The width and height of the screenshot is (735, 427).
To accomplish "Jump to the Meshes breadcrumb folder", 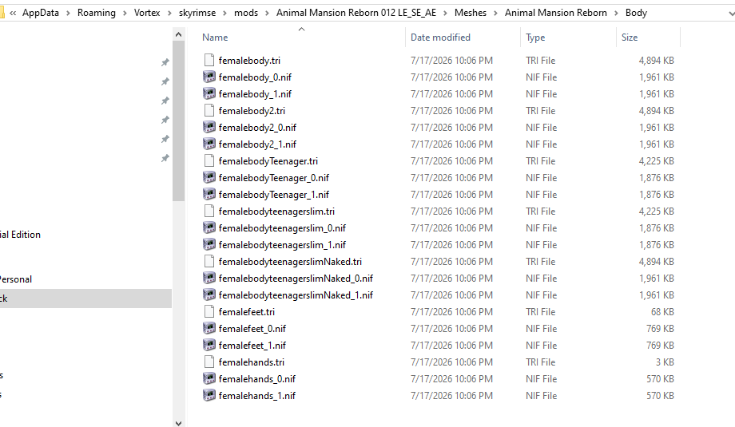I will [x=470, y=13].
